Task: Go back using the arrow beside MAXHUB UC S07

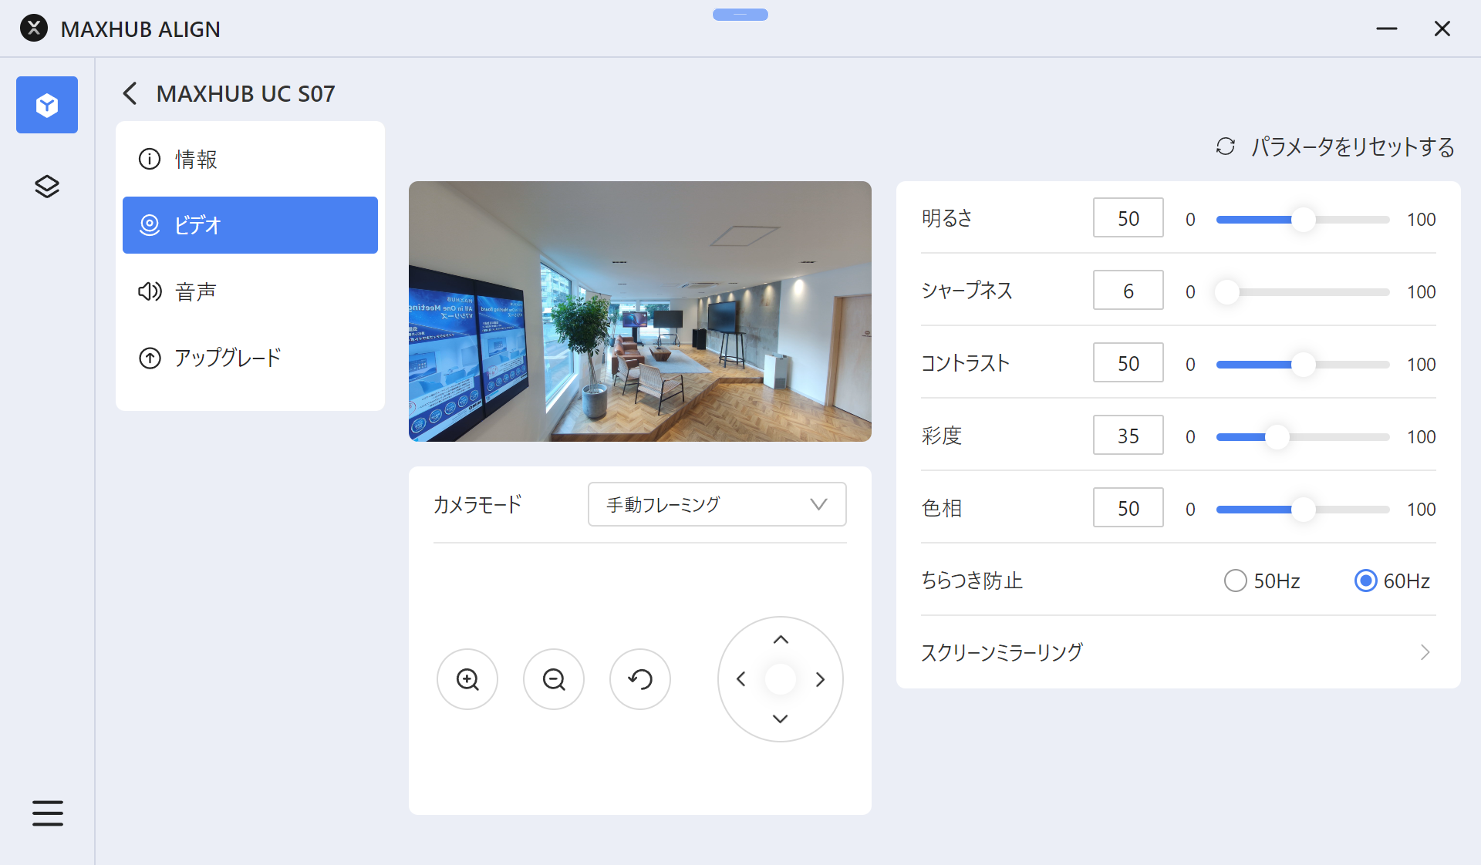Action: pos(130,93)
